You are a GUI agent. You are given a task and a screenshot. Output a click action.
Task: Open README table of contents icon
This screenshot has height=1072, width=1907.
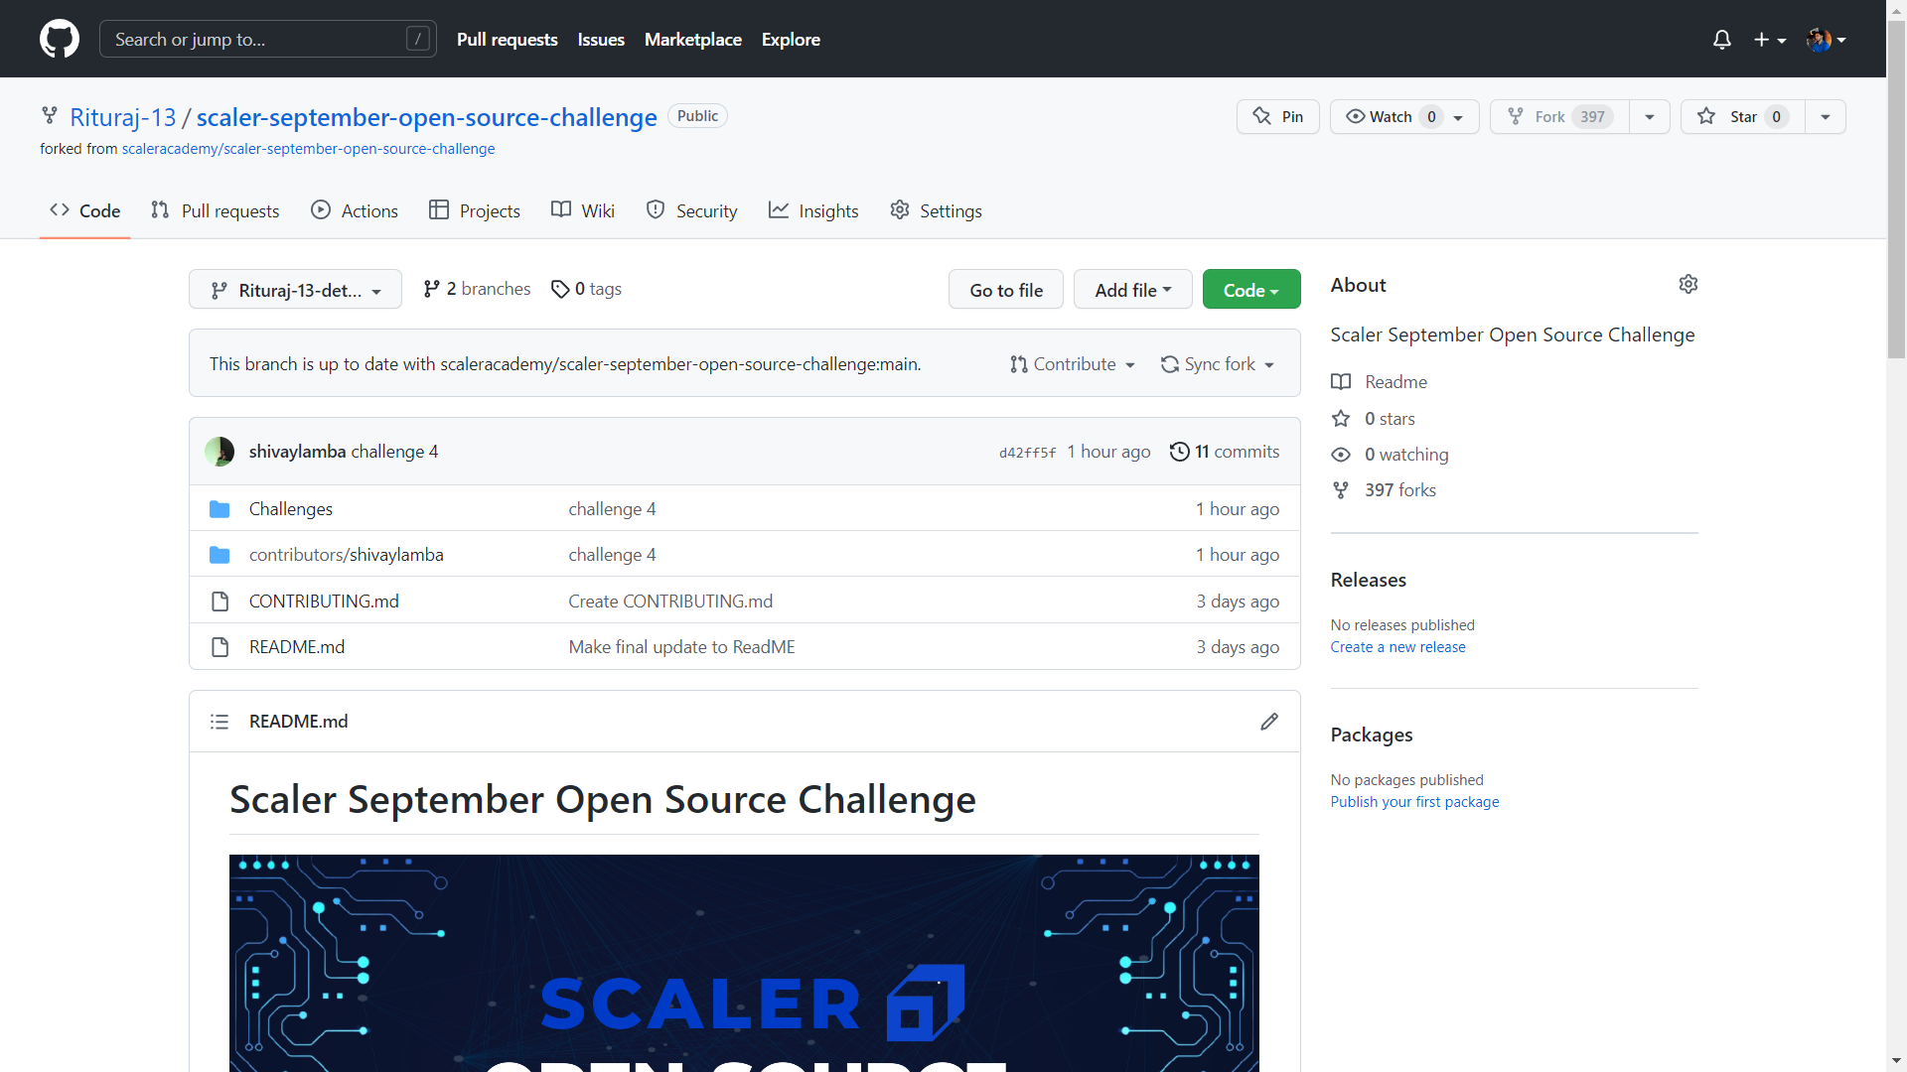click(x=220, y=722)
